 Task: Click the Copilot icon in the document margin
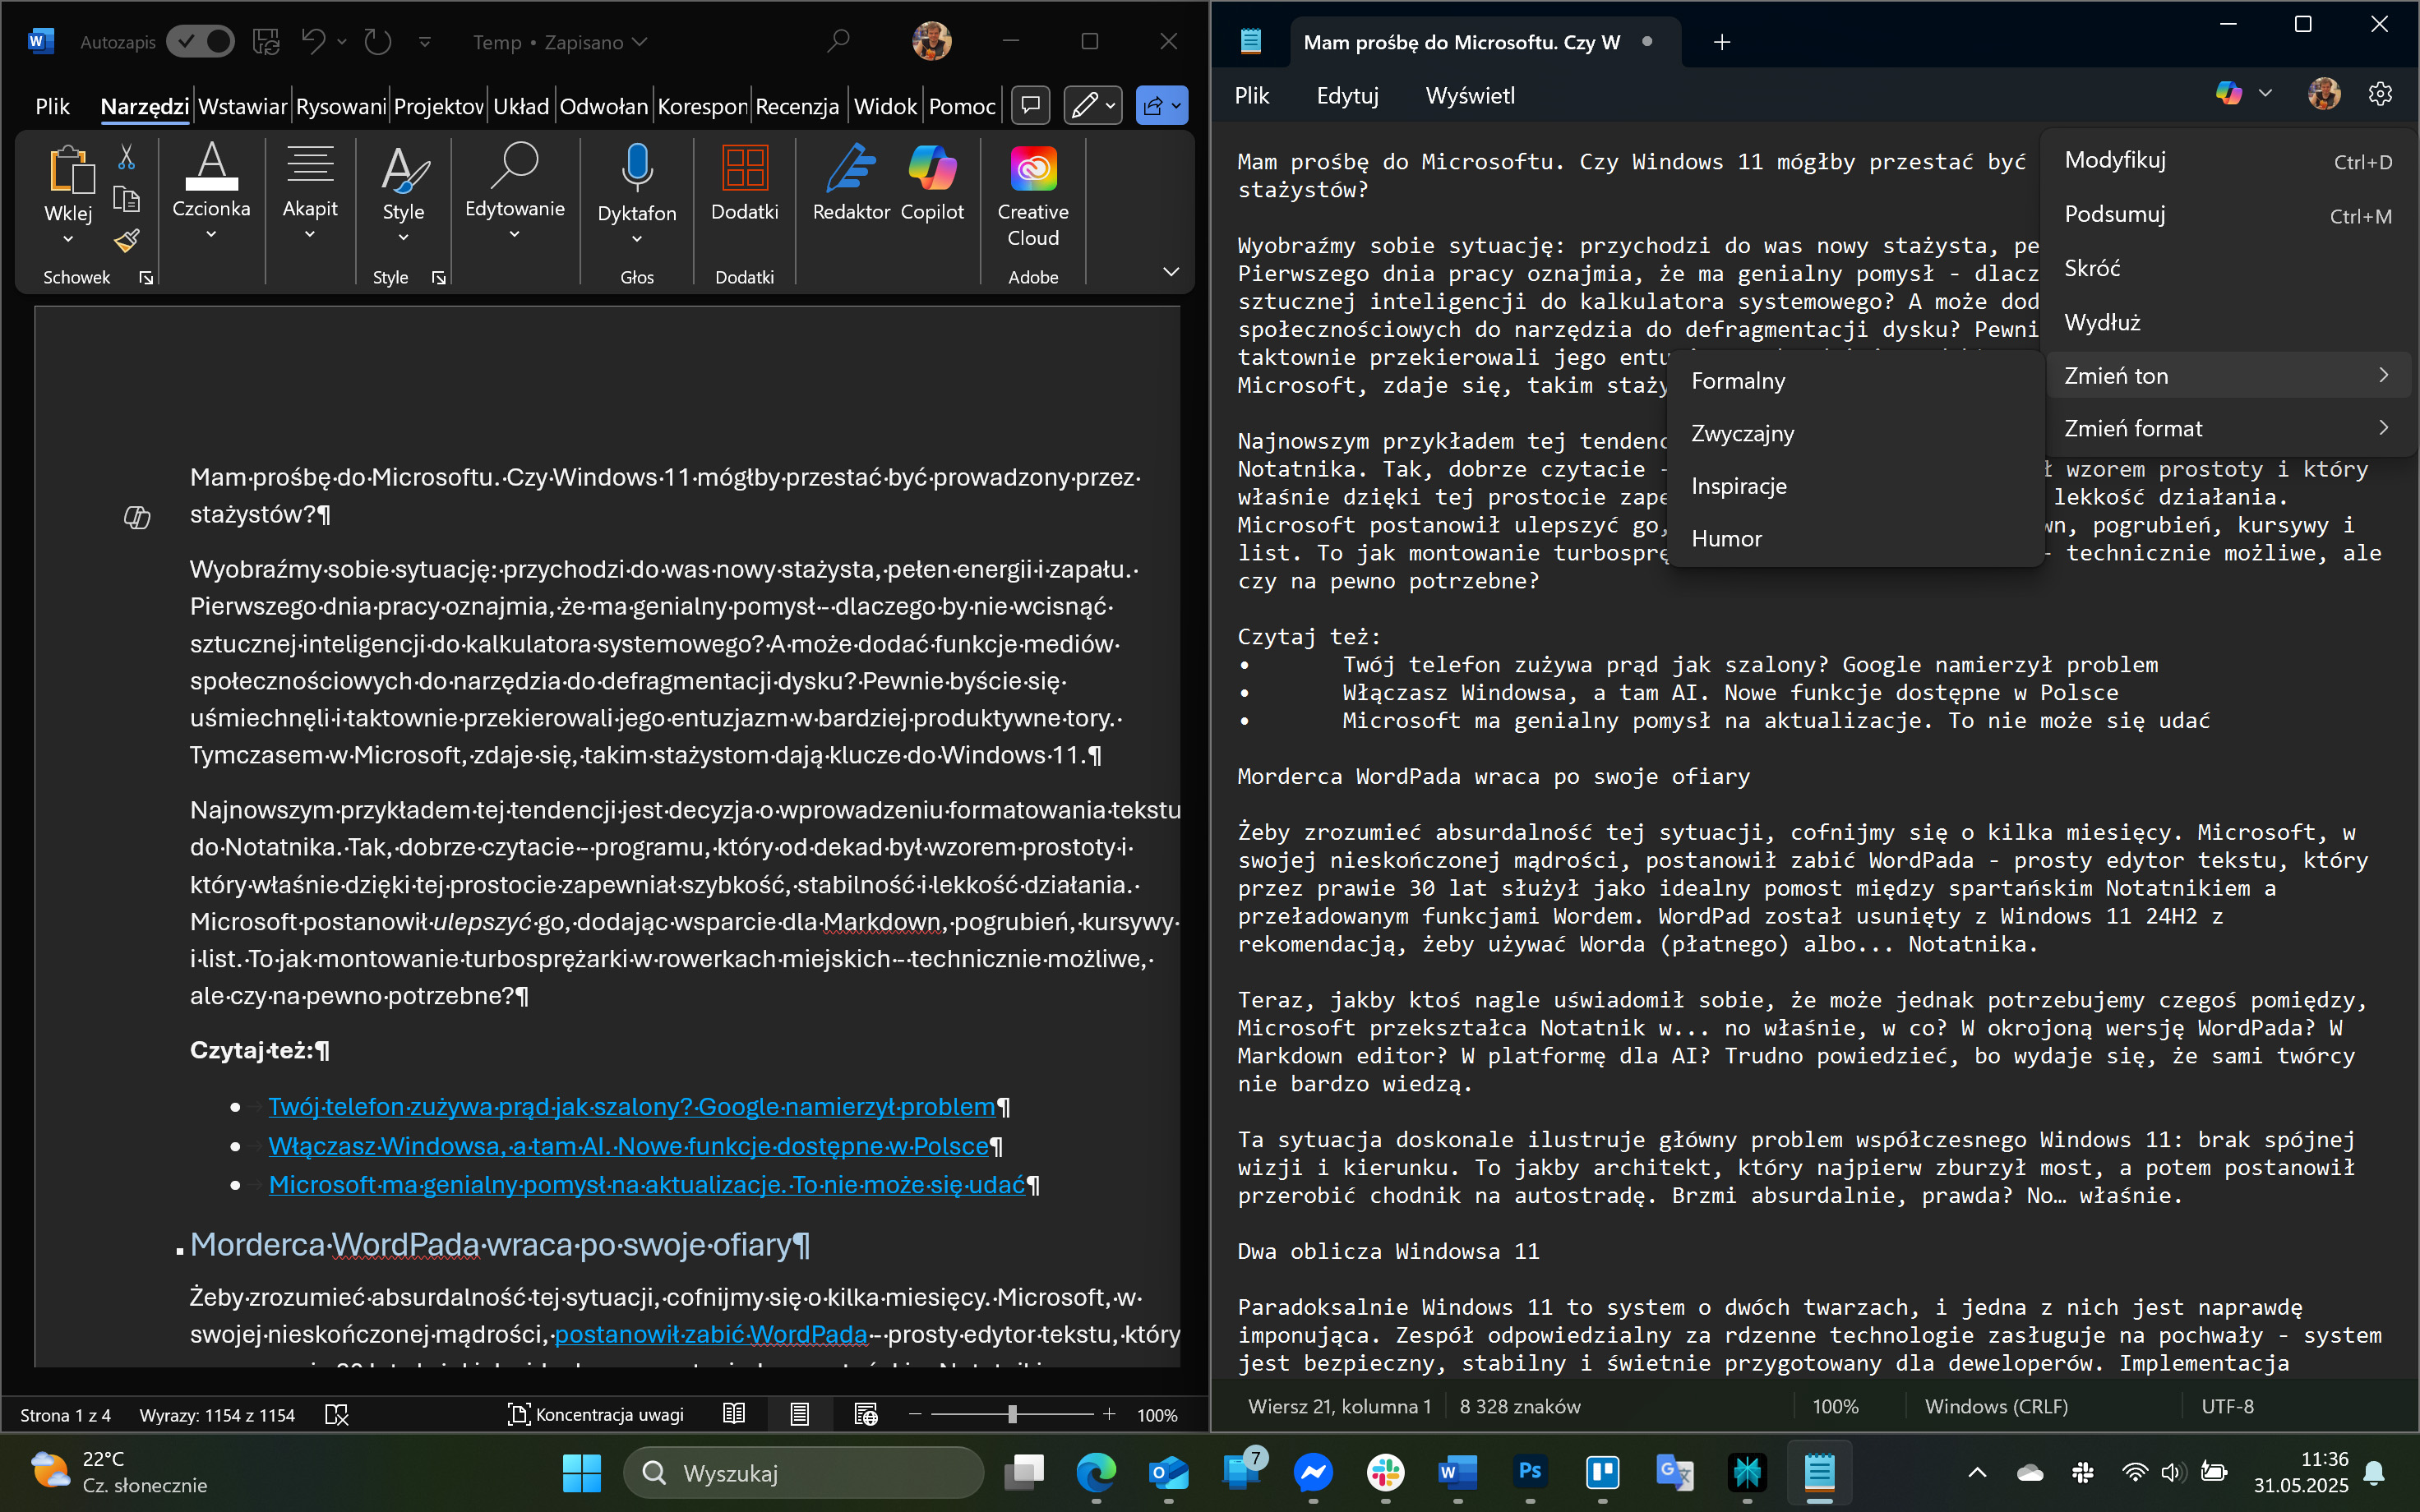coord(137,517)
